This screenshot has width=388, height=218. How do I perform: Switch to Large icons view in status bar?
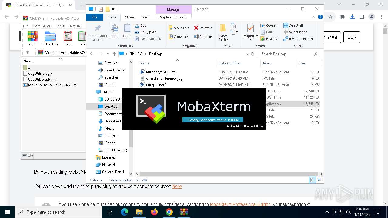coord(319,180)
